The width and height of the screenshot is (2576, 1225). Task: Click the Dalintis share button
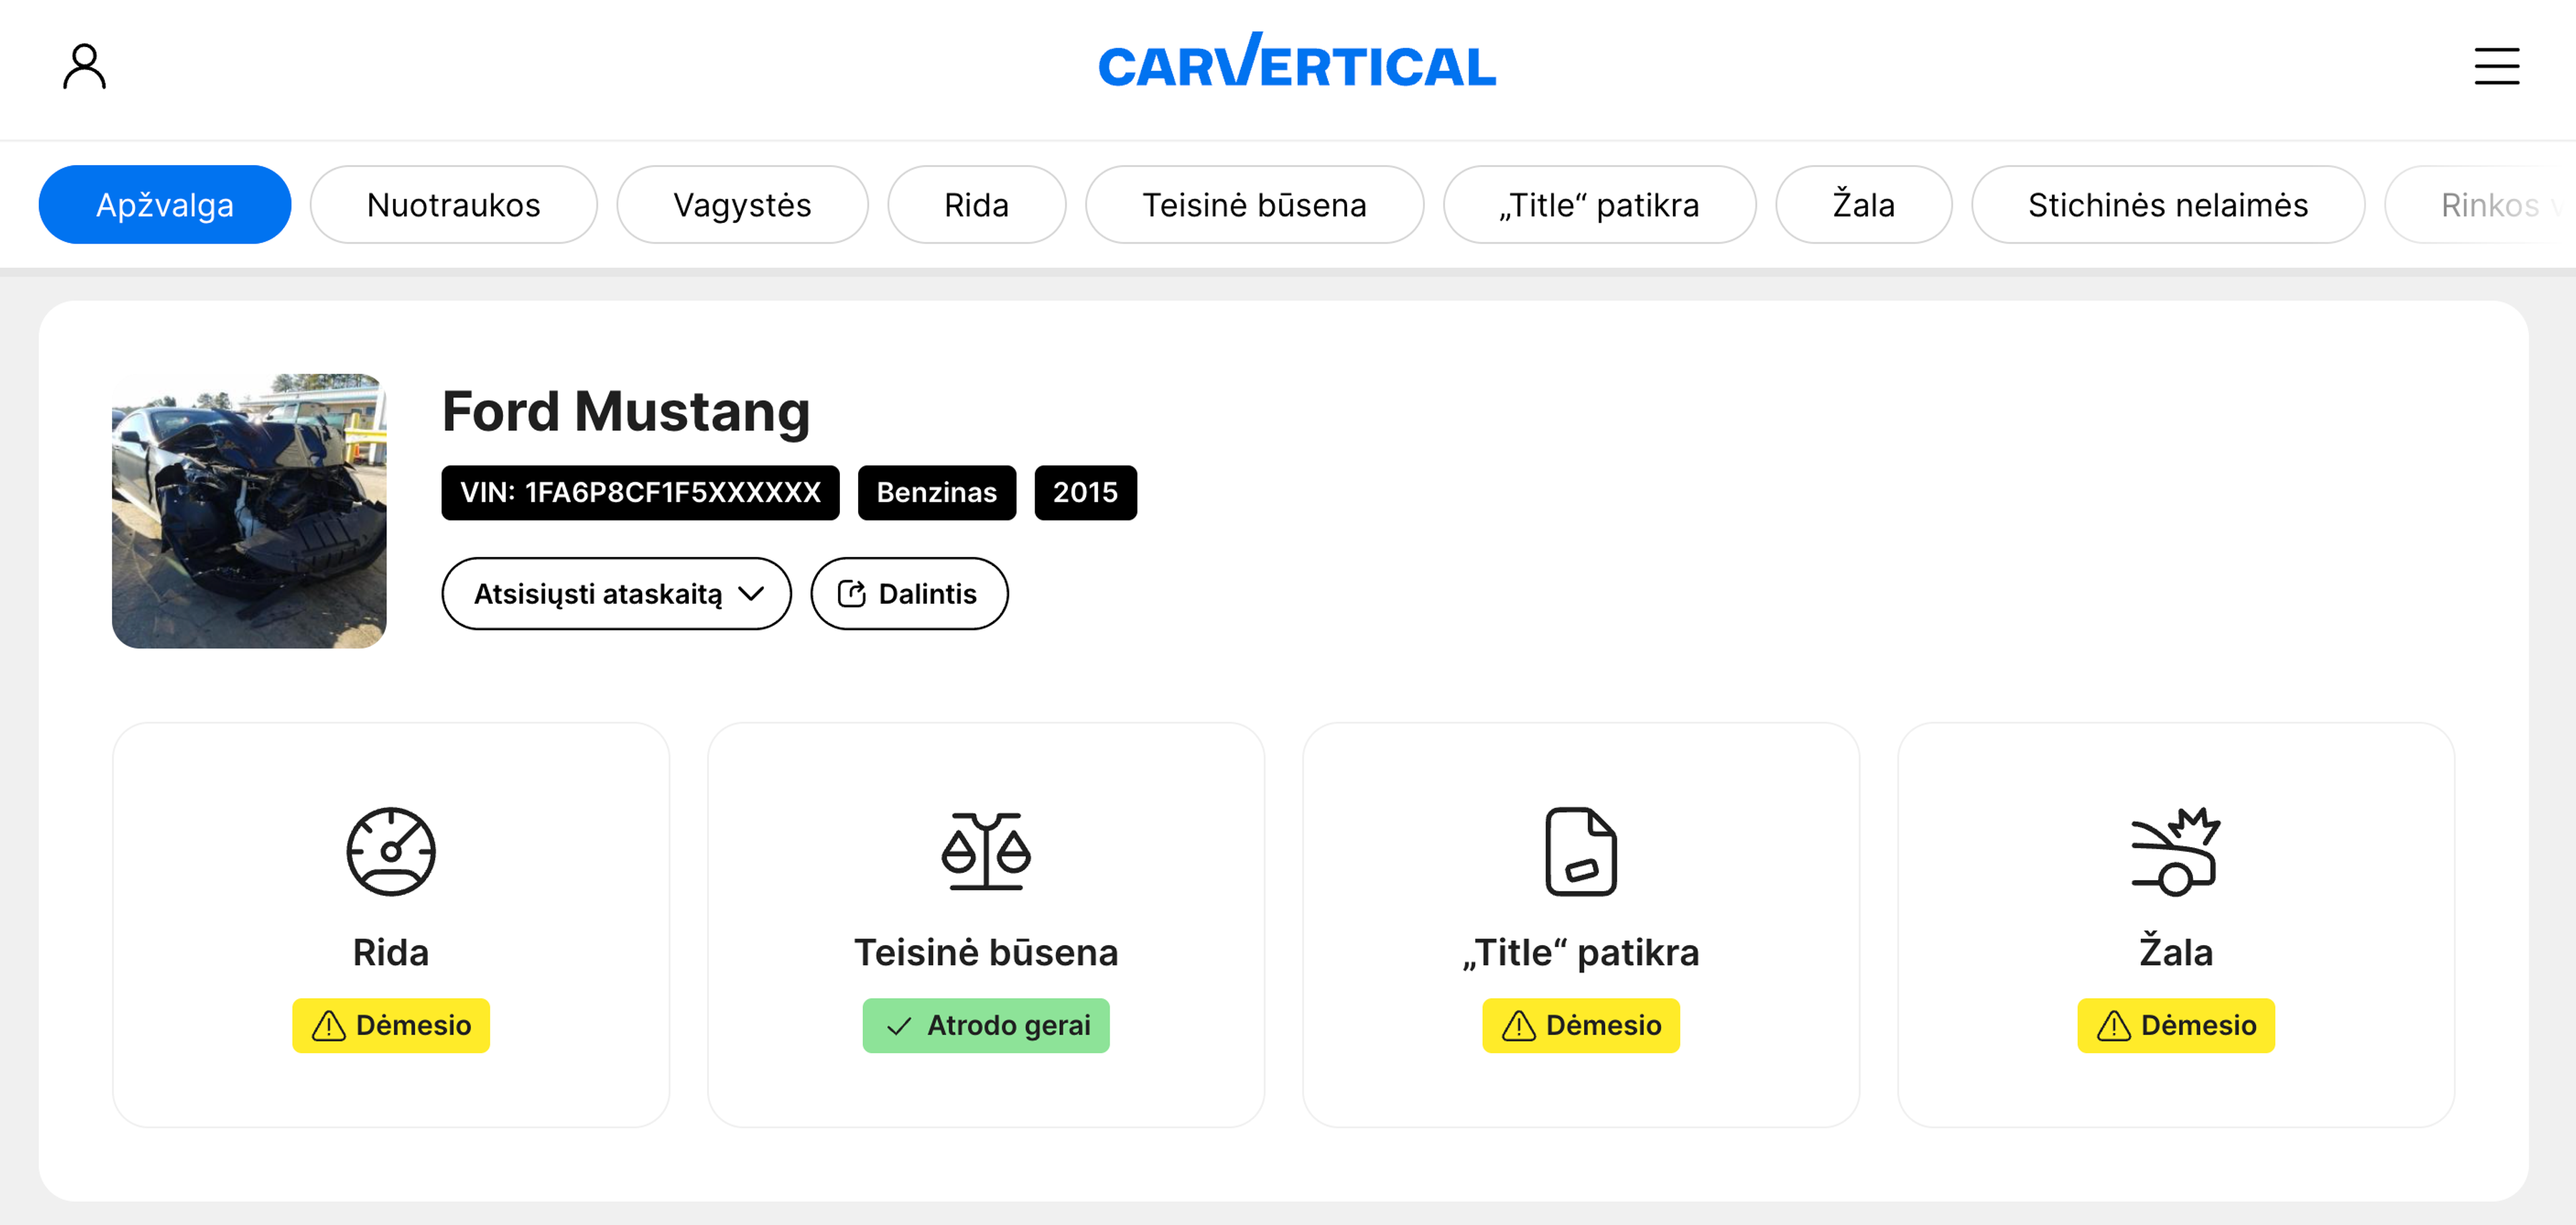[x=909, y=594]
